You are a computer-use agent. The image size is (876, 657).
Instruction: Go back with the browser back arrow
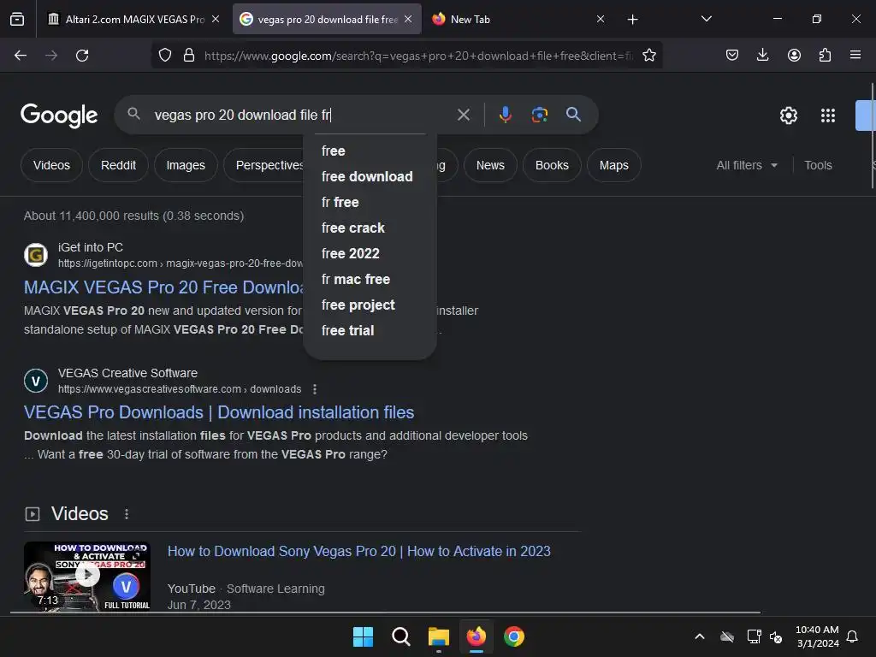coord(21,56)
